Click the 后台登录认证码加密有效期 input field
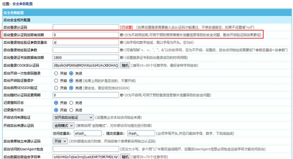The height and width of the screenshot is (159, 293). tap(86, 35)
